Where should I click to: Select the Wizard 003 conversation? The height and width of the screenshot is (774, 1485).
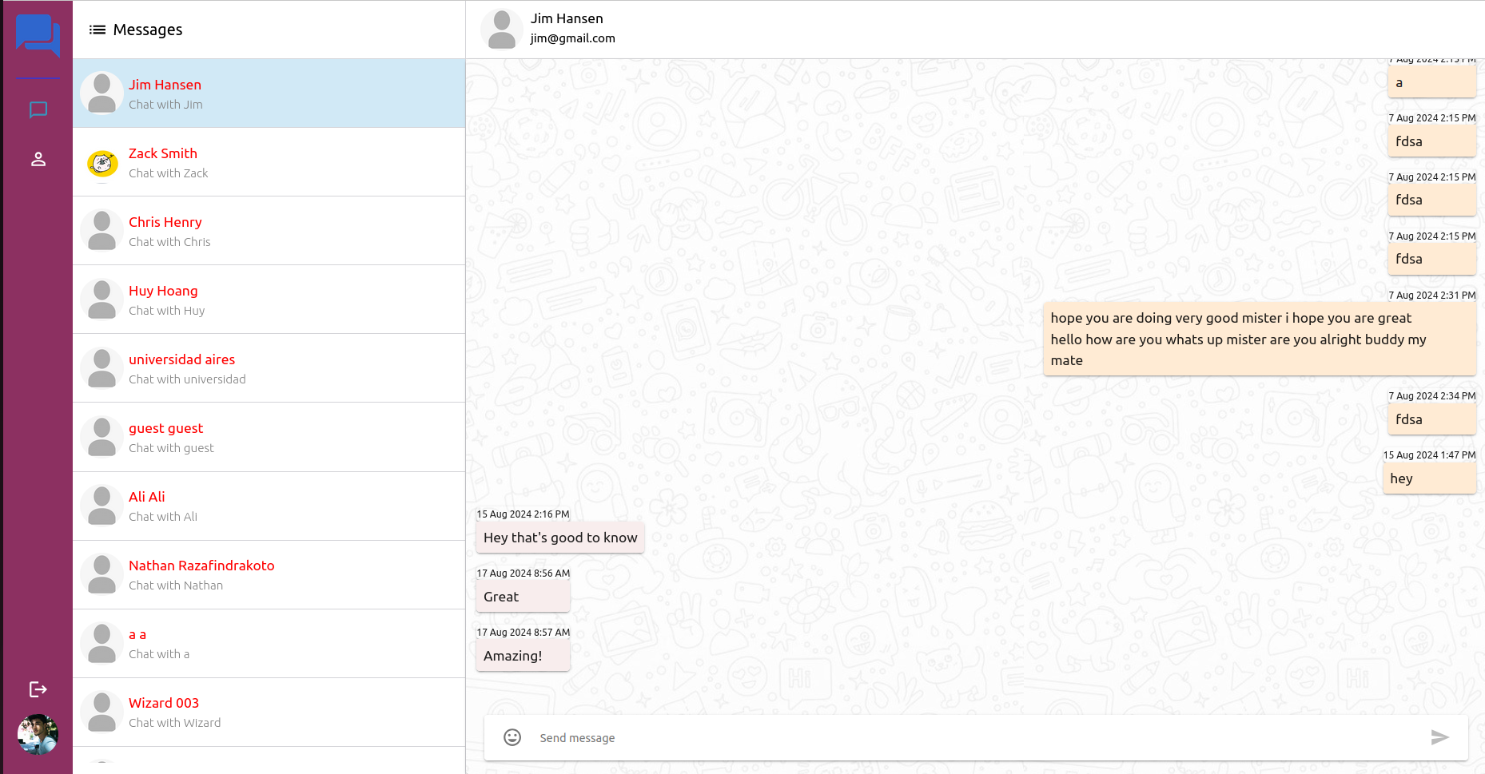pos(269,712)
